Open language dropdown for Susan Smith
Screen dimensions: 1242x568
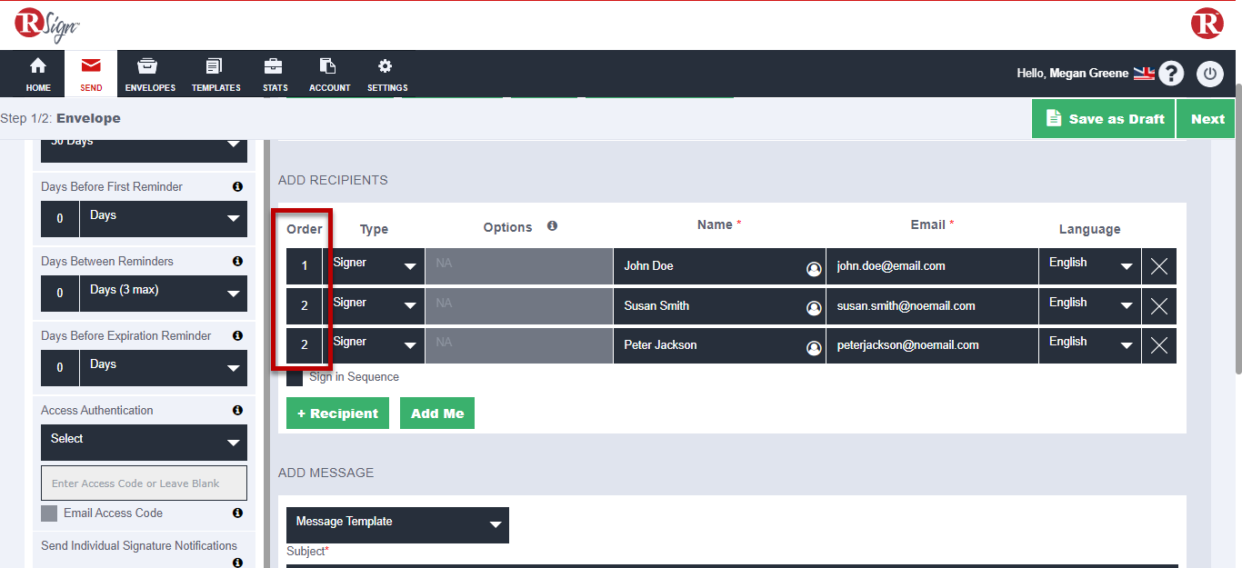click(1089, 305)
